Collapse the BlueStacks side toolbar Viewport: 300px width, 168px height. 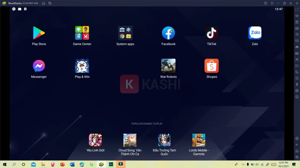297,3
